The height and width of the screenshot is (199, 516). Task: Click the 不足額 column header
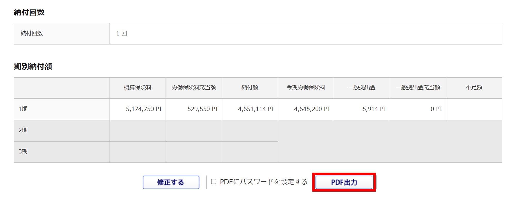pos(474,87)
